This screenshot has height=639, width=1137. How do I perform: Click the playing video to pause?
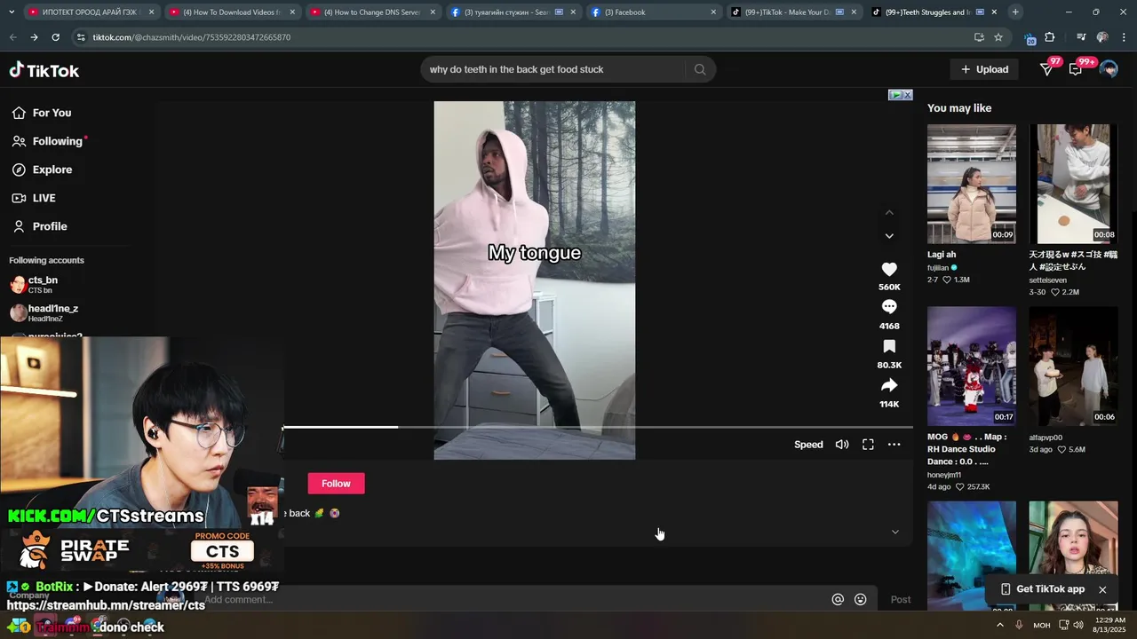click(534, 280)
